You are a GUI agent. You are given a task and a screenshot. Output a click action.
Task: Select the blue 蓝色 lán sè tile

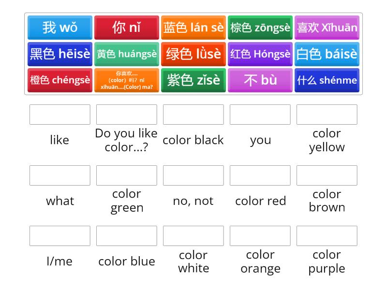point(193,28)
